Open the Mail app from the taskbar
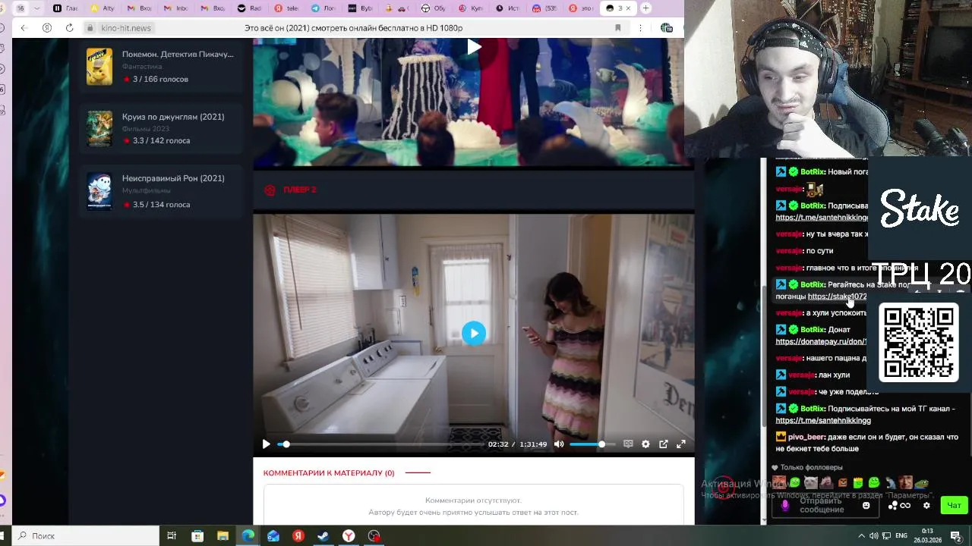This screenshot has height=546, width=972. click(273, 535)
